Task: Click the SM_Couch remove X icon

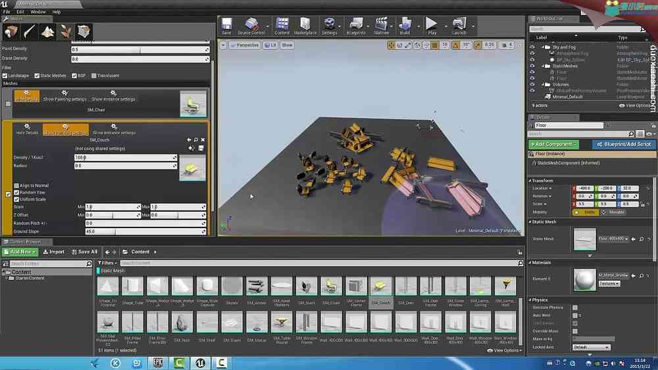Action: 203,139
